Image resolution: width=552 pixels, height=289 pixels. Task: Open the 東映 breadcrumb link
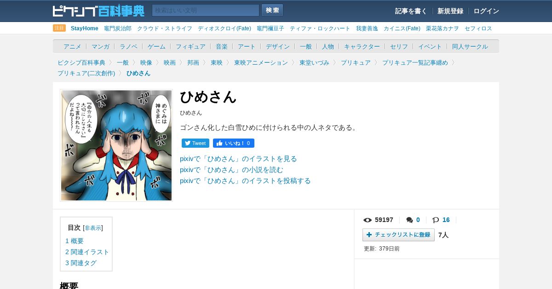click(x=217, y=62)
